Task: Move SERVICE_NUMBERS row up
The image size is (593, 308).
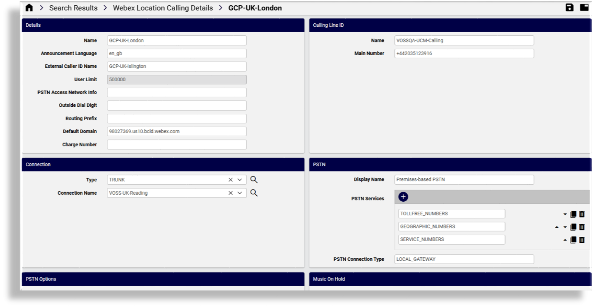Action: point(565,240)
